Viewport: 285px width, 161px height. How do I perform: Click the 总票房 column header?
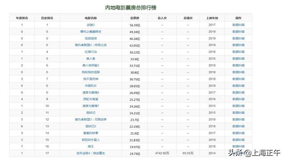(134, 18)
